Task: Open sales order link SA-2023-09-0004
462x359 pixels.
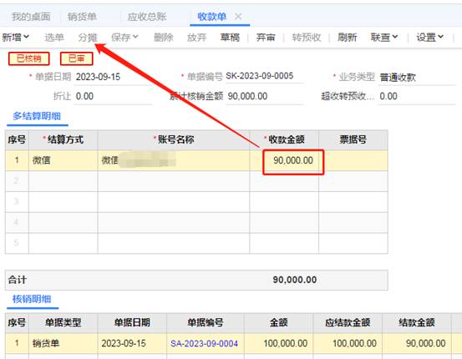Action: (204, 343)
